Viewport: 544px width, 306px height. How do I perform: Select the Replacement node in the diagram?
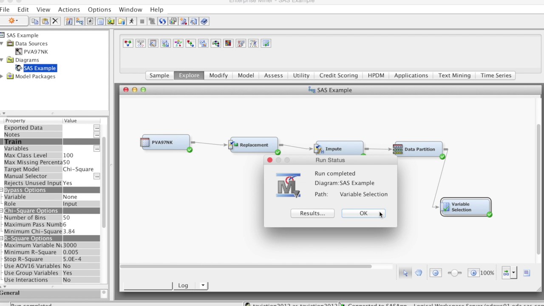254,145
